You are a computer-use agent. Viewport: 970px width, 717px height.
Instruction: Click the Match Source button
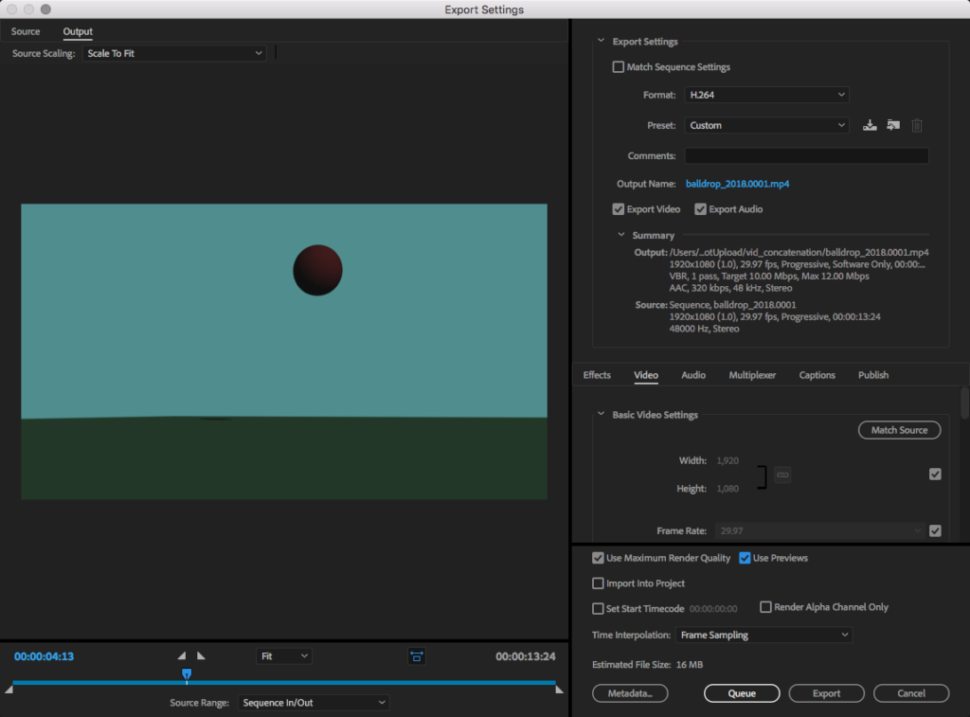point(899,430)
